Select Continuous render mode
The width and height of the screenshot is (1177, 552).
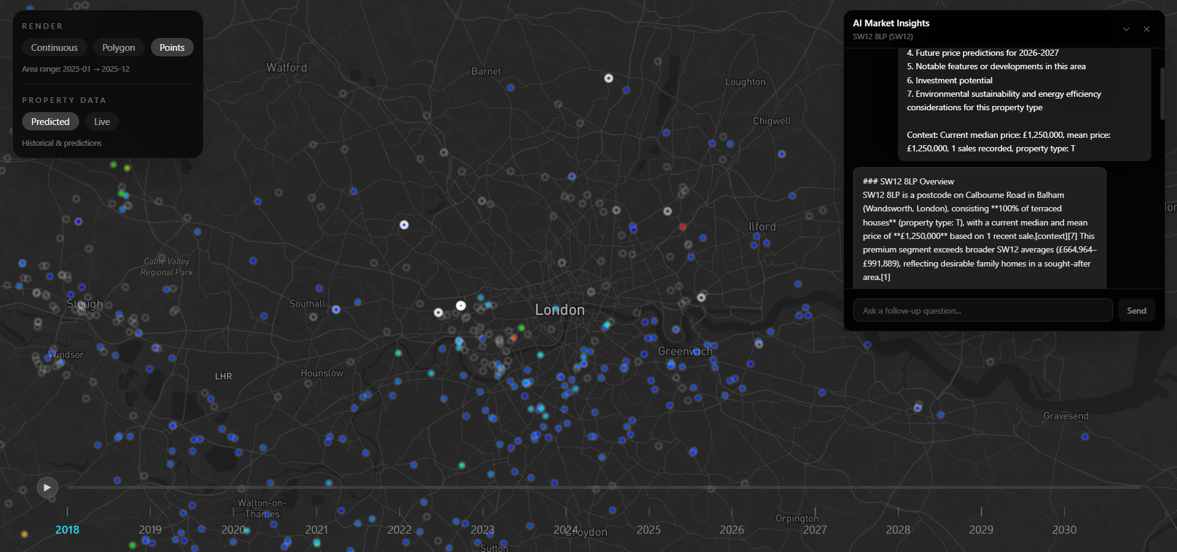(54, 47)
